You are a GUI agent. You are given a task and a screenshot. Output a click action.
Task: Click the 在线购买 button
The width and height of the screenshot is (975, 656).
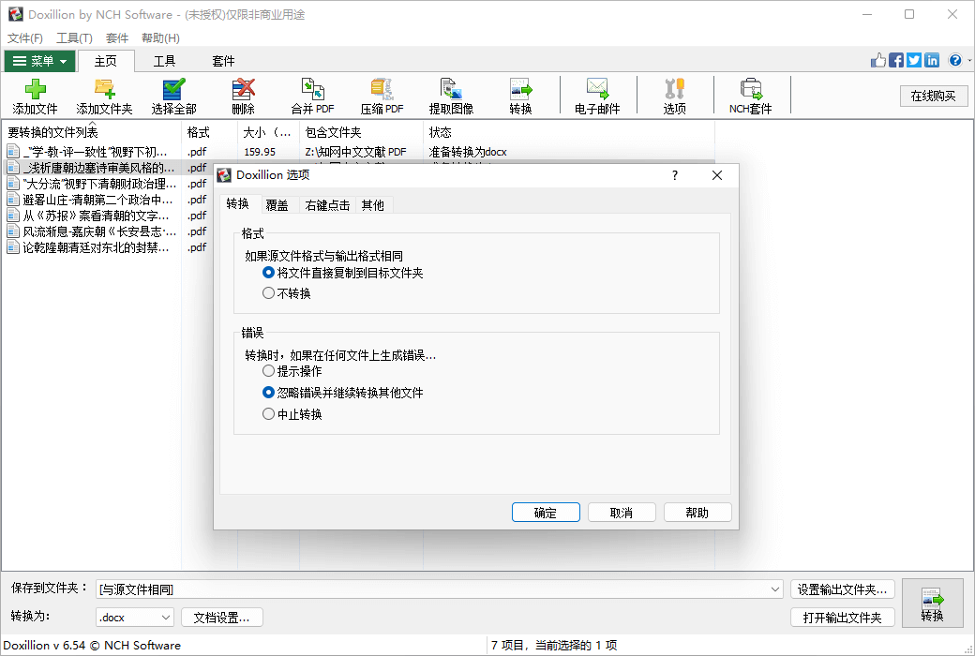(x=934, y=96)
